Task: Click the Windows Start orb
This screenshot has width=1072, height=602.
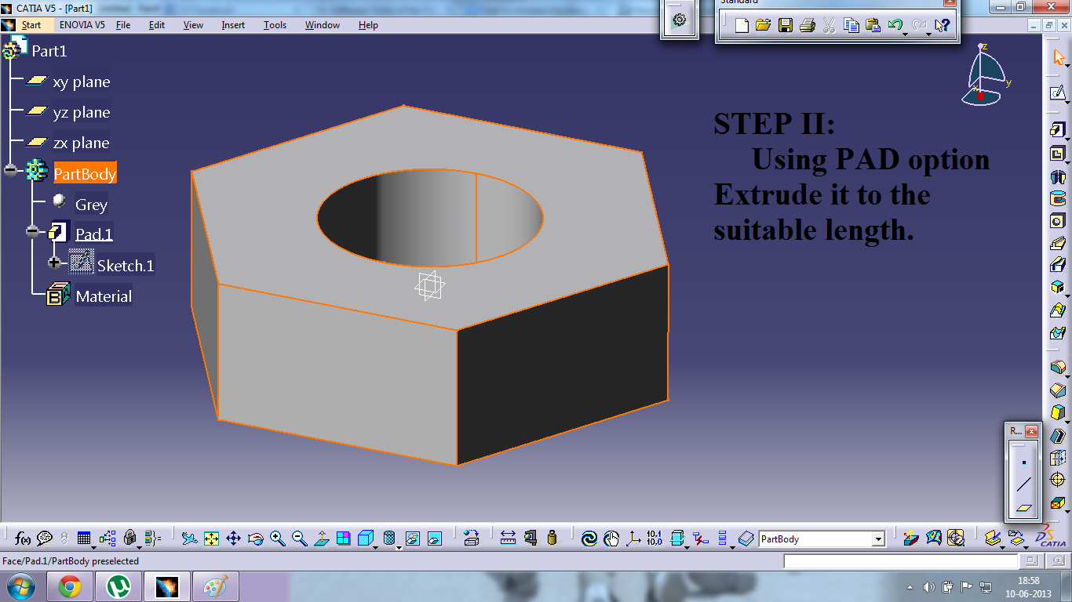Action: (20, 586)
